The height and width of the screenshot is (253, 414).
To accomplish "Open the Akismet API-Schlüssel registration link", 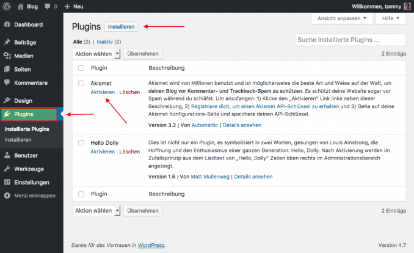I will [265, 106].
